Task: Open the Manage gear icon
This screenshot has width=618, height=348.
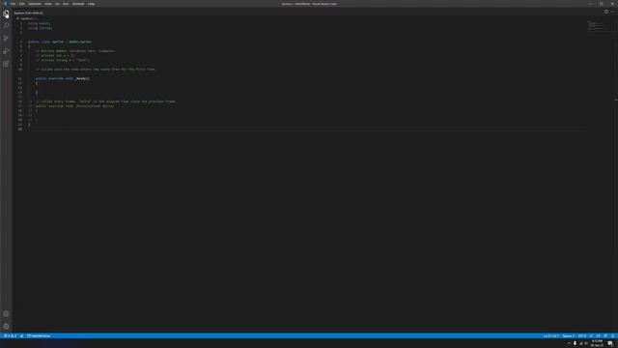Action: [6, 327]
